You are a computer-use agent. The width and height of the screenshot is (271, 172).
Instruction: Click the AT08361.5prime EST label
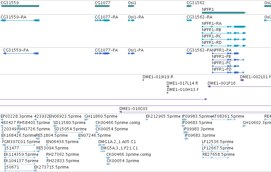coord(228,116)
